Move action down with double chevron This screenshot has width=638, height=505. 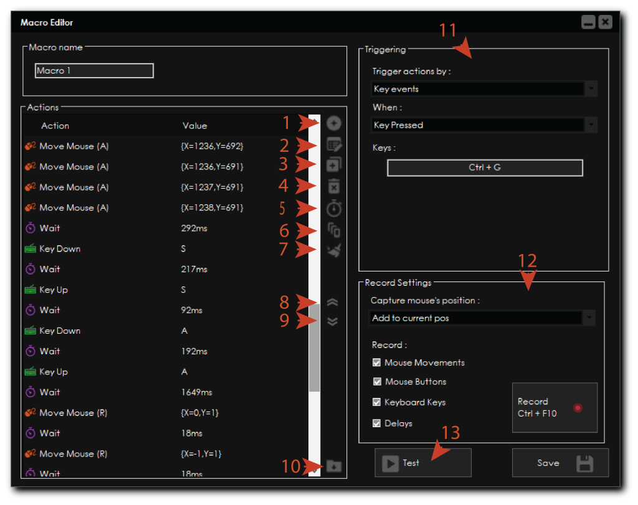(x=333, y=321)
